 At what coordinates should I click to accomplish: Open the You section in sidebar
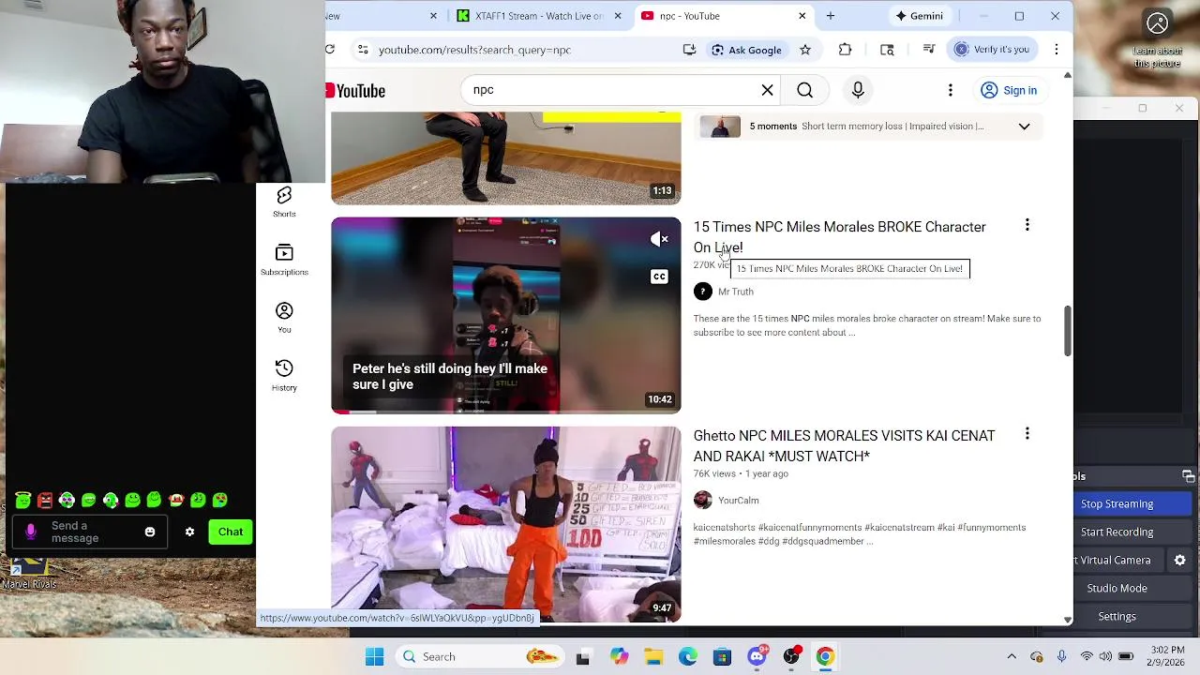pyautogui.click(x=284, y=317)
